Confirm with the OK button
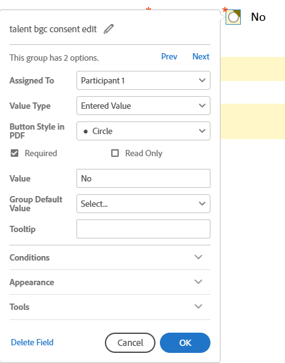Viewport: 285px width, 363px height. [x=185, y=343]
